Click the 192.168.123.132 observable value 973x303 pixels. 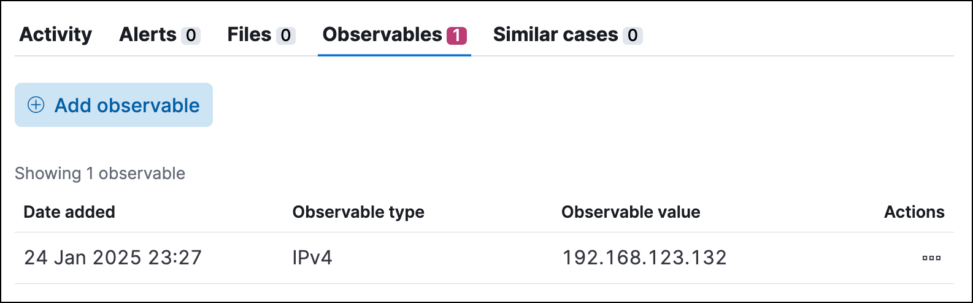644,258
